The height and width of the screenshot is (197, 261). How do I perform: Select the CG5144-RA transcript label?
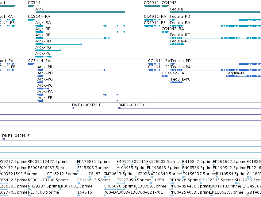coord(39,17)
